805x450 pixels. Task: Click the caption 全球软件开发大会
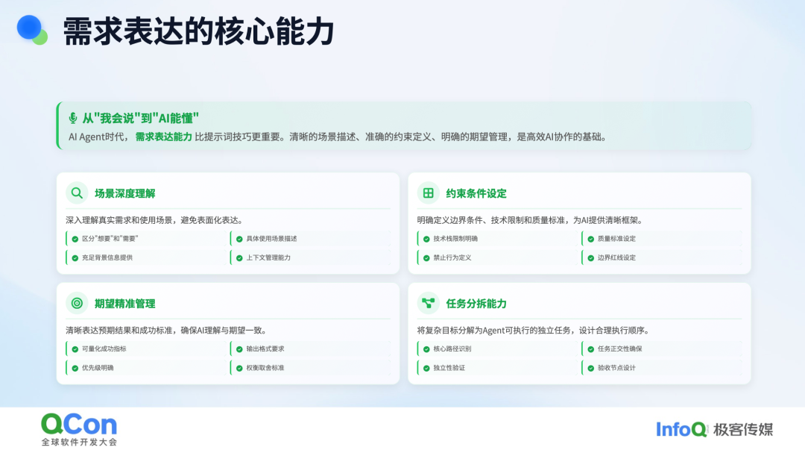[79, 442]
